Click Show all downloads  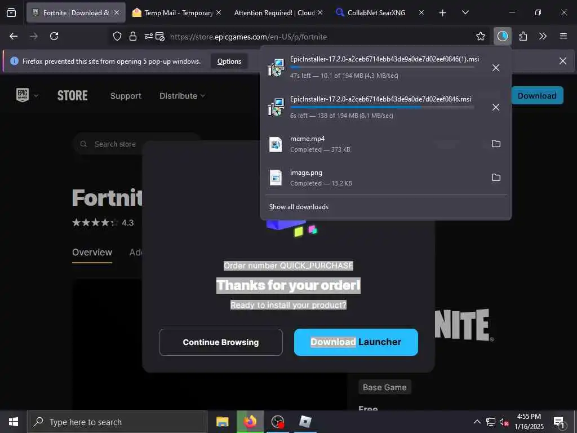(299, 207)
